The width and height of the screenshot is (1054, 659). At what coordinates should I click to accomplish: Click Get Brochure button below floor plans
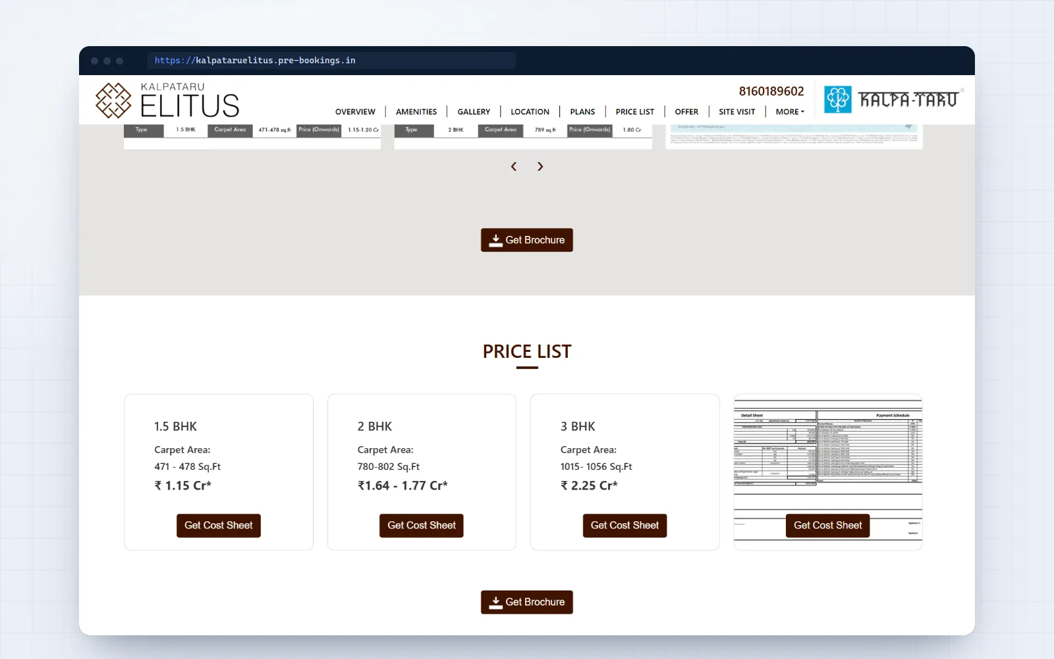pyautogui.click(x=527, y=240)
